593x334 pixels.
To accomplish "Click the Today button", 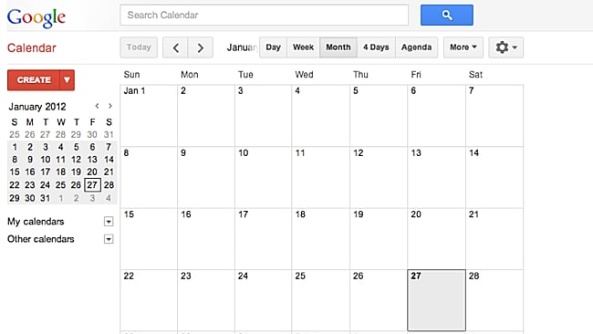I will tap(139, 47).
